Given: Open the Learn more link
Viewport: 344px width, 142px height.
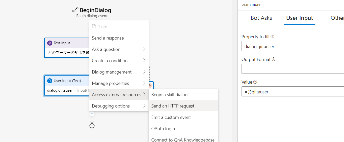Looking at the screenshot, I should point(251,5).
